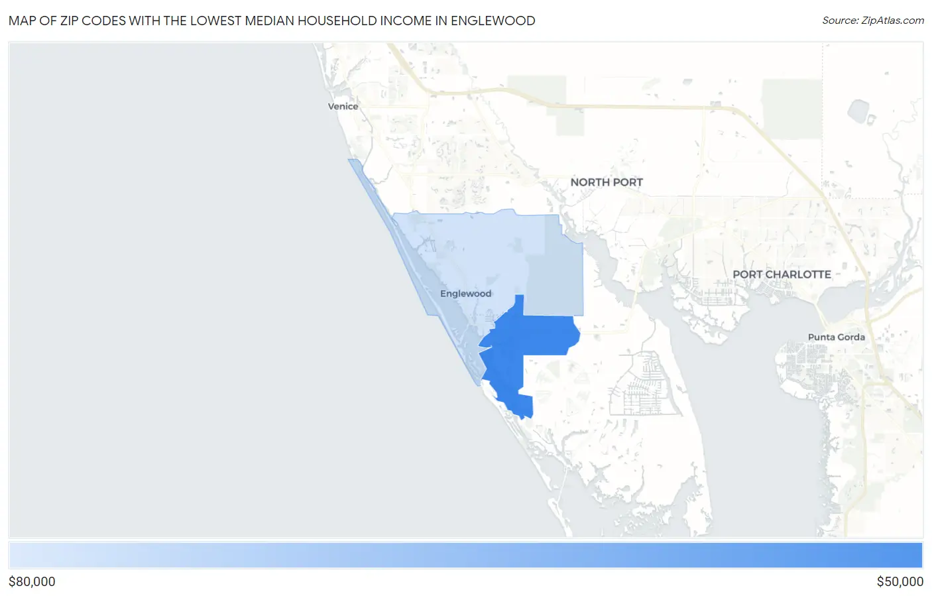Click the Englewood map label
The width and height of the screenshot is (932, 596).
[465, 294]
